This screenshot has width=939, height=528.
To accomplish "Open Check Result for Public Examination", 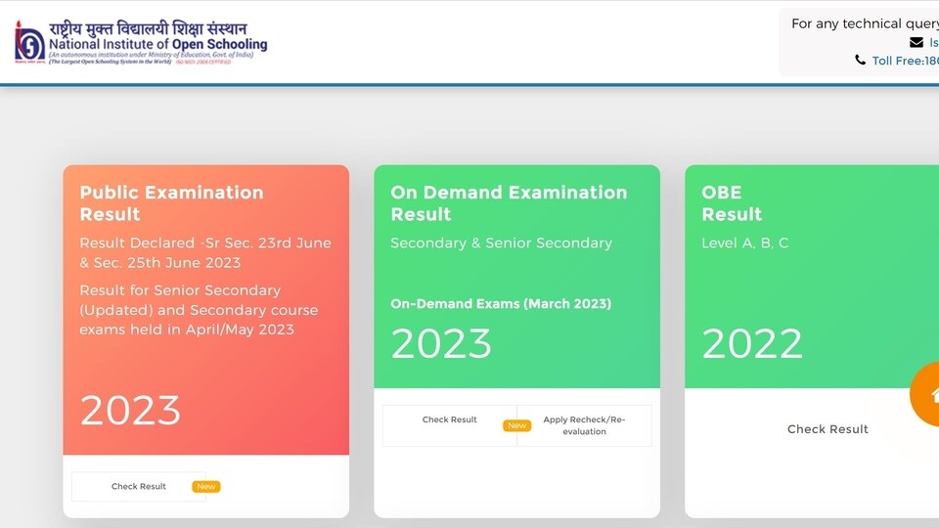I will click(138, 487).
